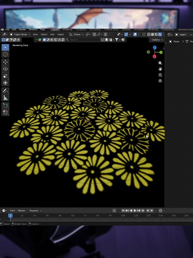193x258 pixels.
Task: Click the blue Z axis gizmo ball
Action: point(154,48)
